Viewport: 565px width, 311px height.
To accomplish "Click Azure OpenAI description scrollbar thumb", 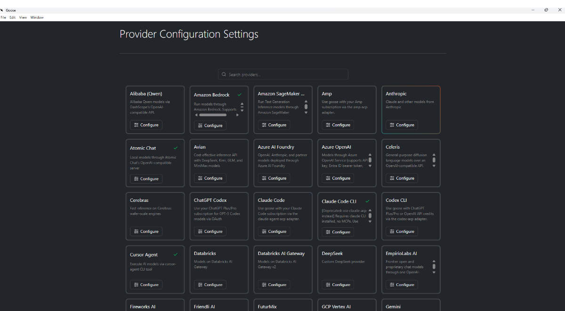I will [x=370, y=160].
